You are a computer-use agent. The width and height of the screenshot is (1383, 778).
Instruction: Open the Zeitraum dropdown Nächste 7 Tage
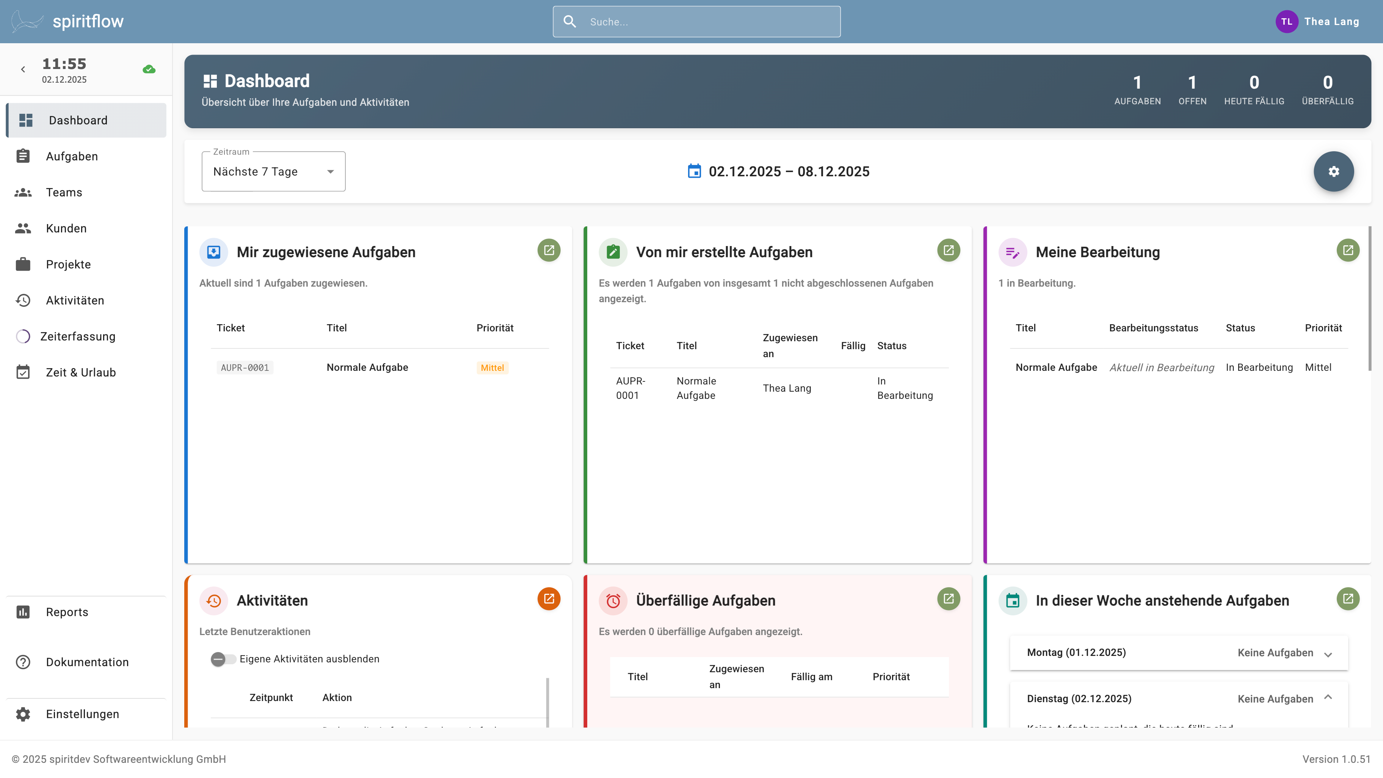(x=273, y=171)
